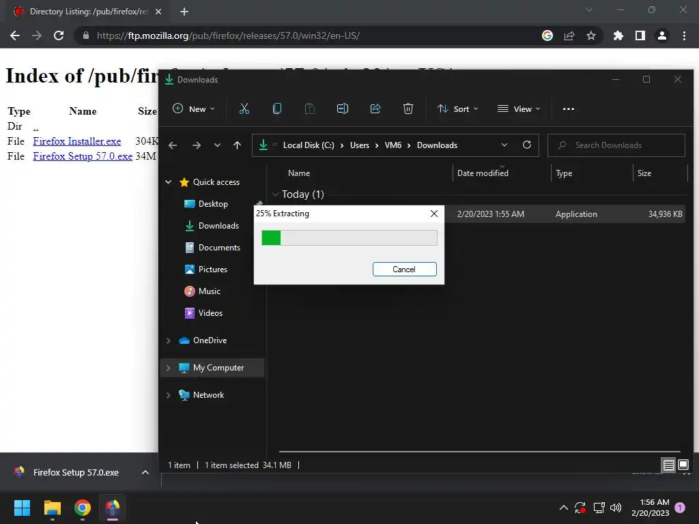Go up one folder level in Explorer
The height and width of the screenshot is (524, 699).
tap(237, 145)
